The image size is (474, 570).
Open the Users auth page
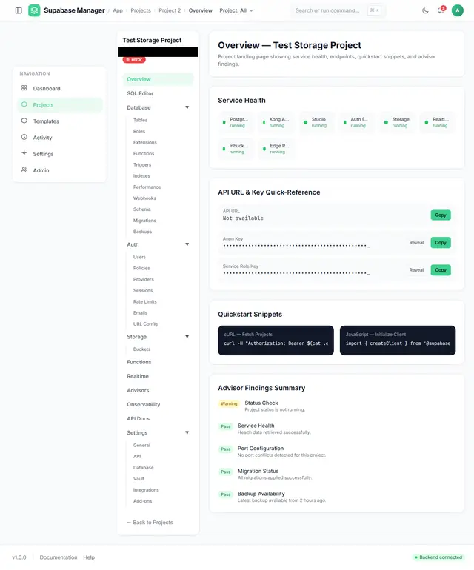[139, 257]
